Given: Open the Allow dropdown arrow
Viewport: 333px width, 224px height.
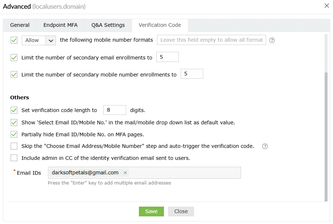Looking at the screenshot, I should tap(51, 40).
